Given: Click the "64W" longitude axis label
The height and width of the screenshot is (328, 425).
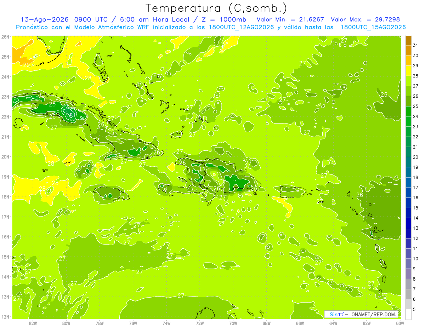Looking at the screenshot, I should point(333,323).
